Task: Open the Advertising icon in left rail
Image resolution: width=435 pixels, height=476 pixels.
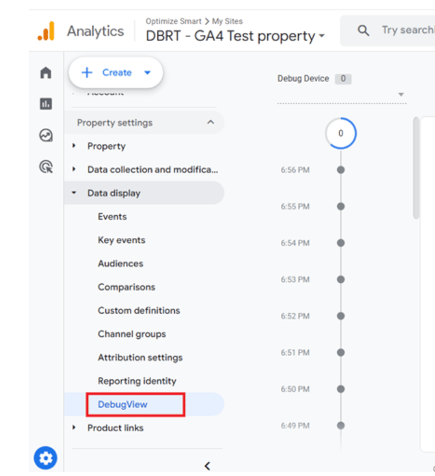Action: coord(46,167)
